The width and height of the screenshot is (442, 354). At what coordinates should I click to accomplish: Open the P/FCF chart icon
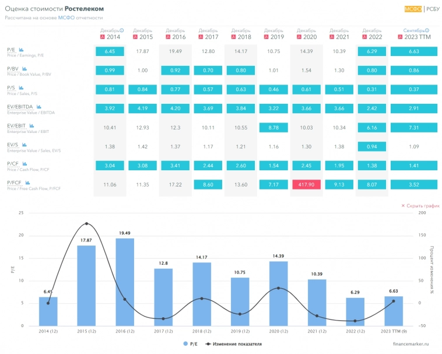(x=24, y=182)
